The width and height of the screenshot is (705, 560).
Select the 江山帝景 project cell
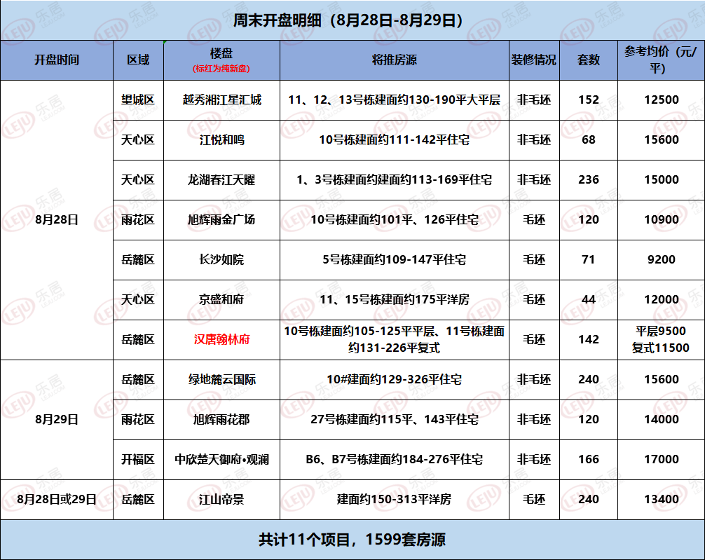(x=221, y=500)
